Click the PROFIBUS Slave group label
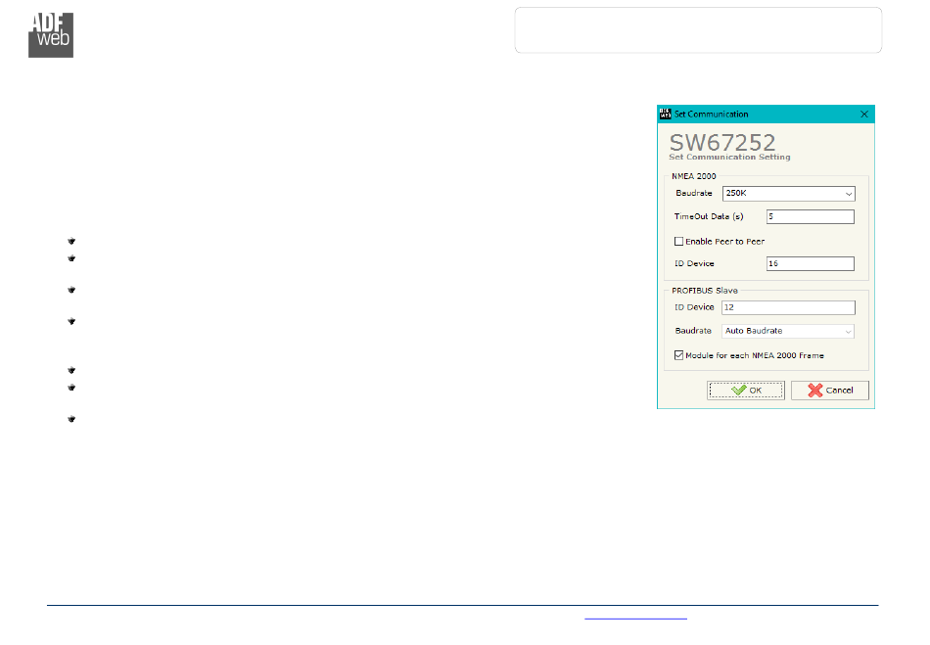The height and width of the screenshot is (645, 930). [x=705, y=291]
